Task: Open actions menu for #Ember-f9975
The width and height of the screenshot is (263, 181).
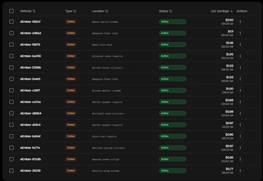Action: 240,44
